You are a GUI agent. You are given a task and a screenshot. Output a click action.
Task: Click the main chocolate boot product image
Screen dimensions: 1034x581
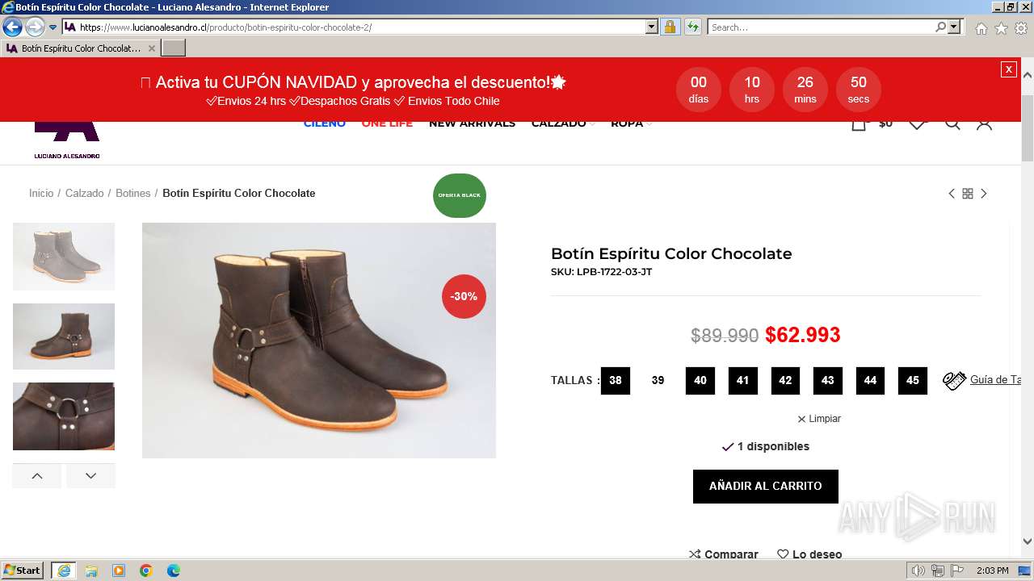(x=319, y=341)
